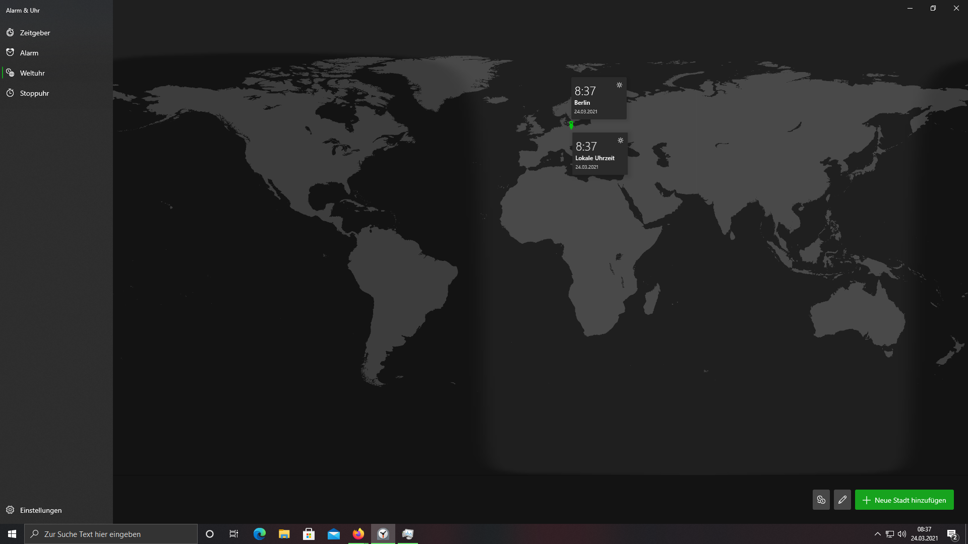
Task: Launch Firefox from the taskbar
Action: tap(358, 534)
